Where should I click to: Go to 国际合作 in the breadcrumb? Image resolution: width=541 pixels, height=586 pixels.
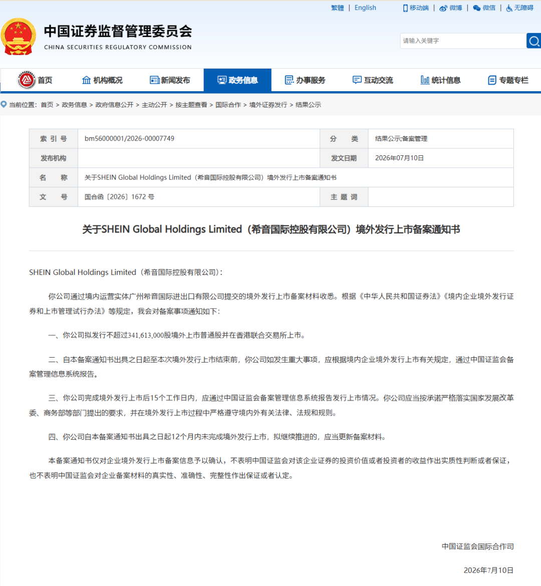228,105
